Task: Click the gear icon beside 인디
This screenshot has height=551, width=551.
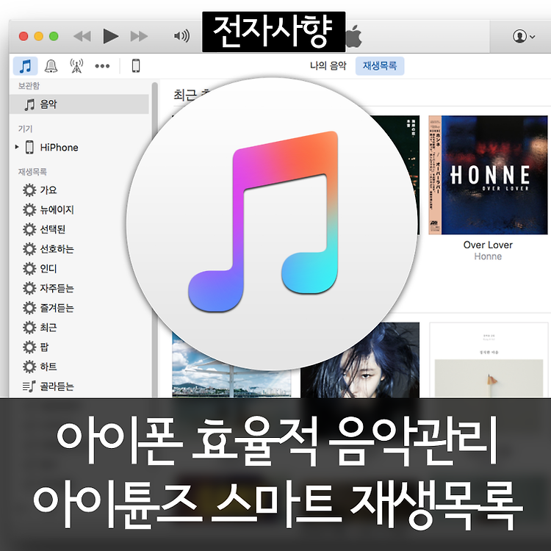Action: click(x=29, y=269)
